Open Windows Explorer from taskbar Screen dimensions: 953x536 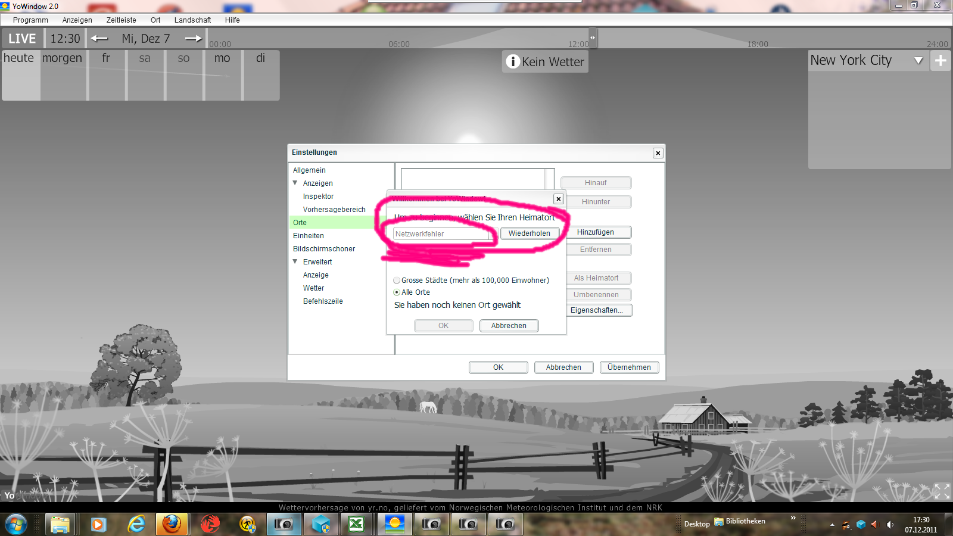tap(60, 525)
